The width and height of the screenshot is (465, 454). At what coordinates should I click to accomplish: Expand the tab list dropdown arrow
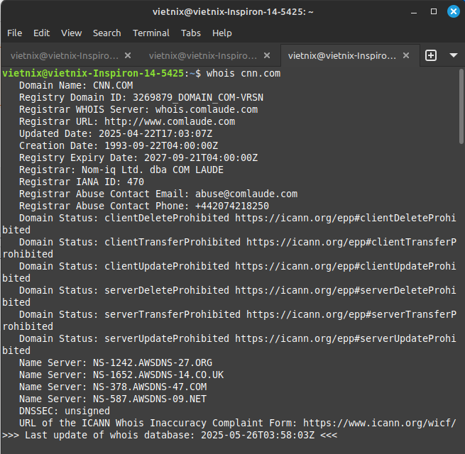point(454,55)
